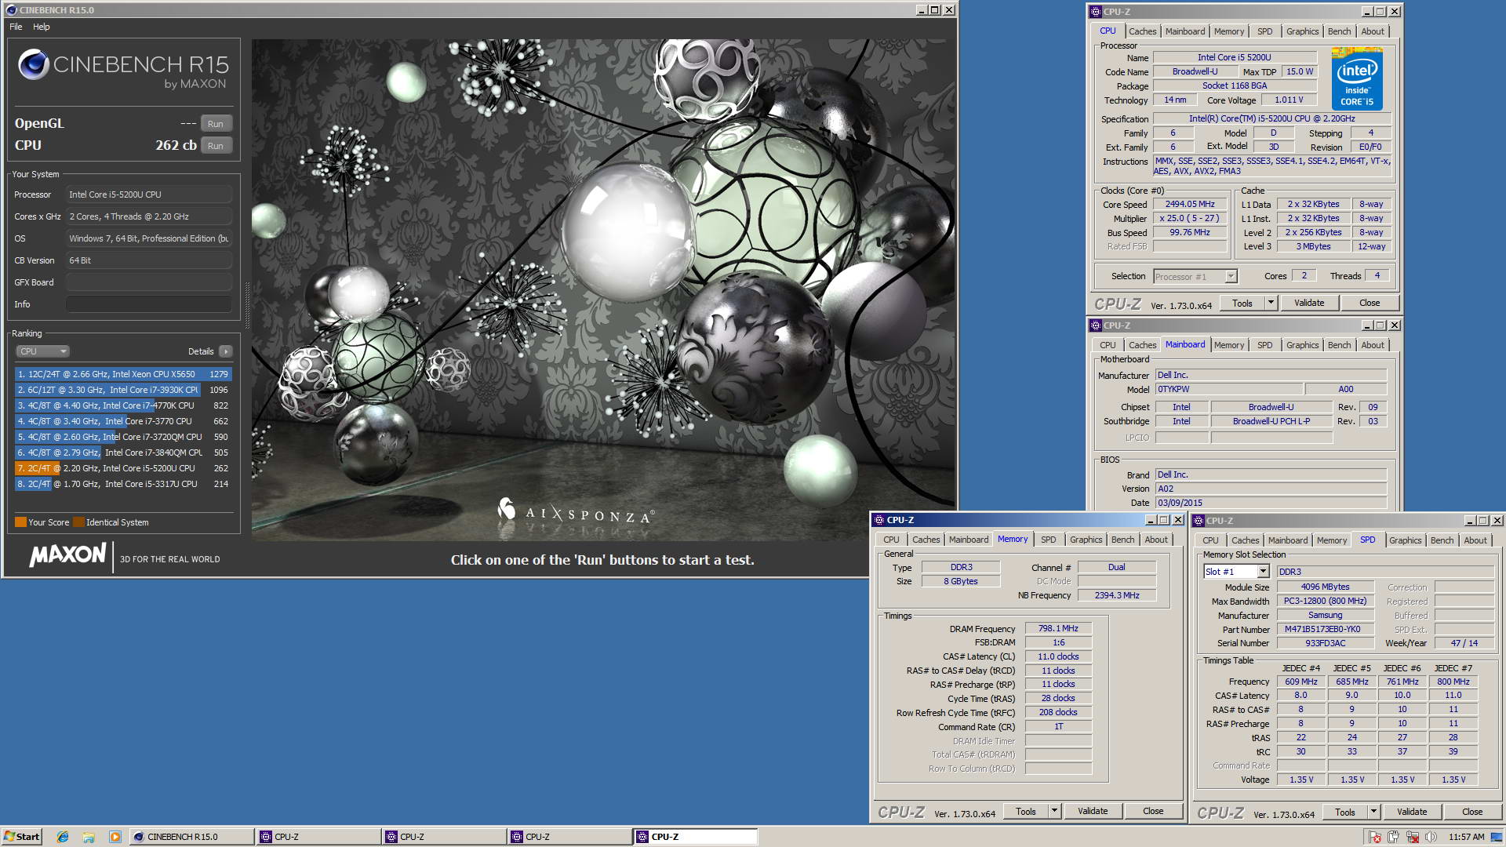Image resolution: width=1506 pixels, height=847 pixels.
Task: Click Validate in the CPU-Z SPD window
Action: [x=1411, y=812]
